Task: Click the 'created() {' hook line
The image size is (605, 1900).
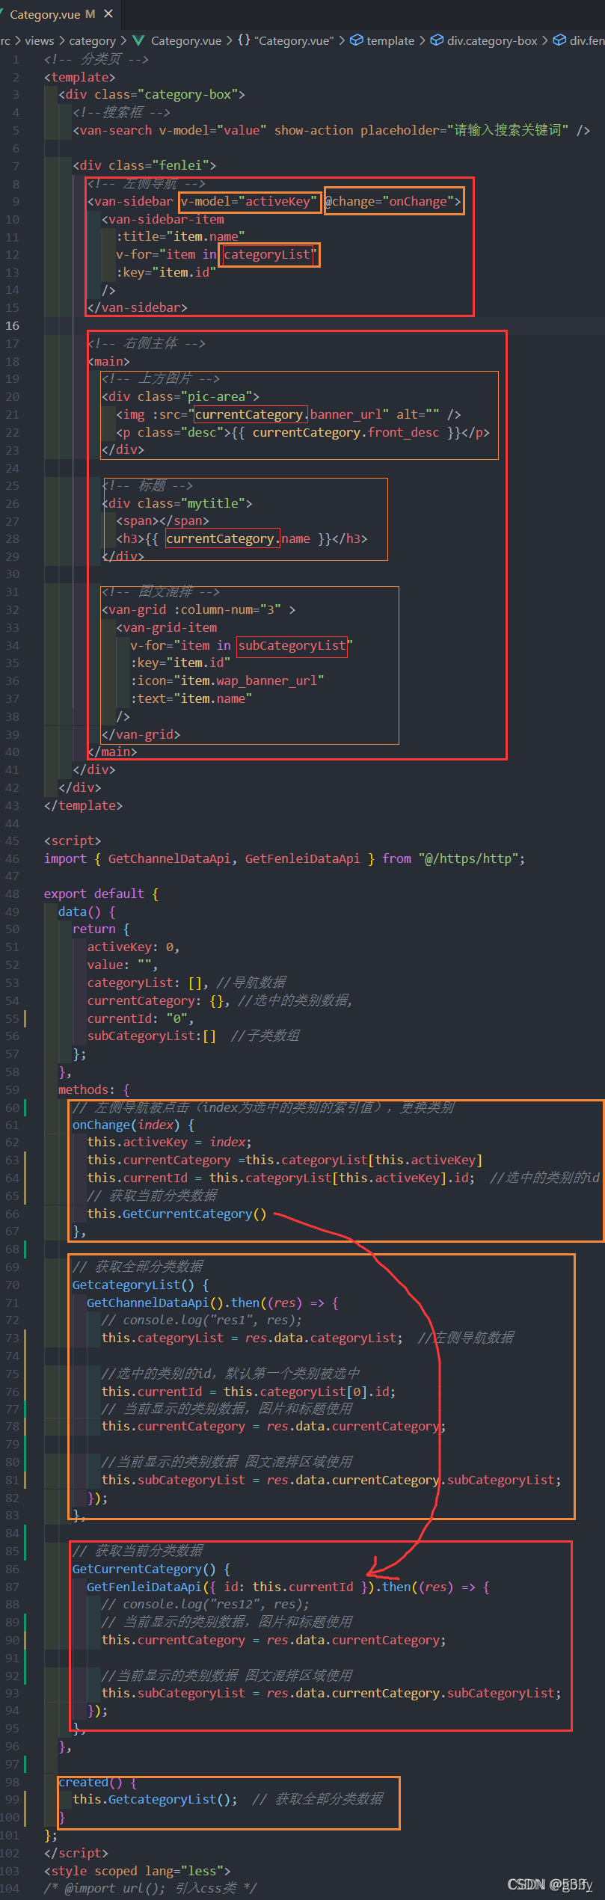Action: (x=97, y=1782)
